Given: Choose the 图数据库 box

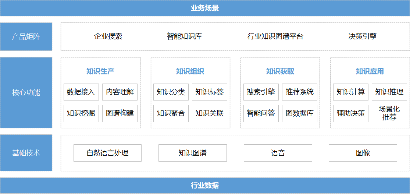Looking at the screenshot, I should click(300, 113).
